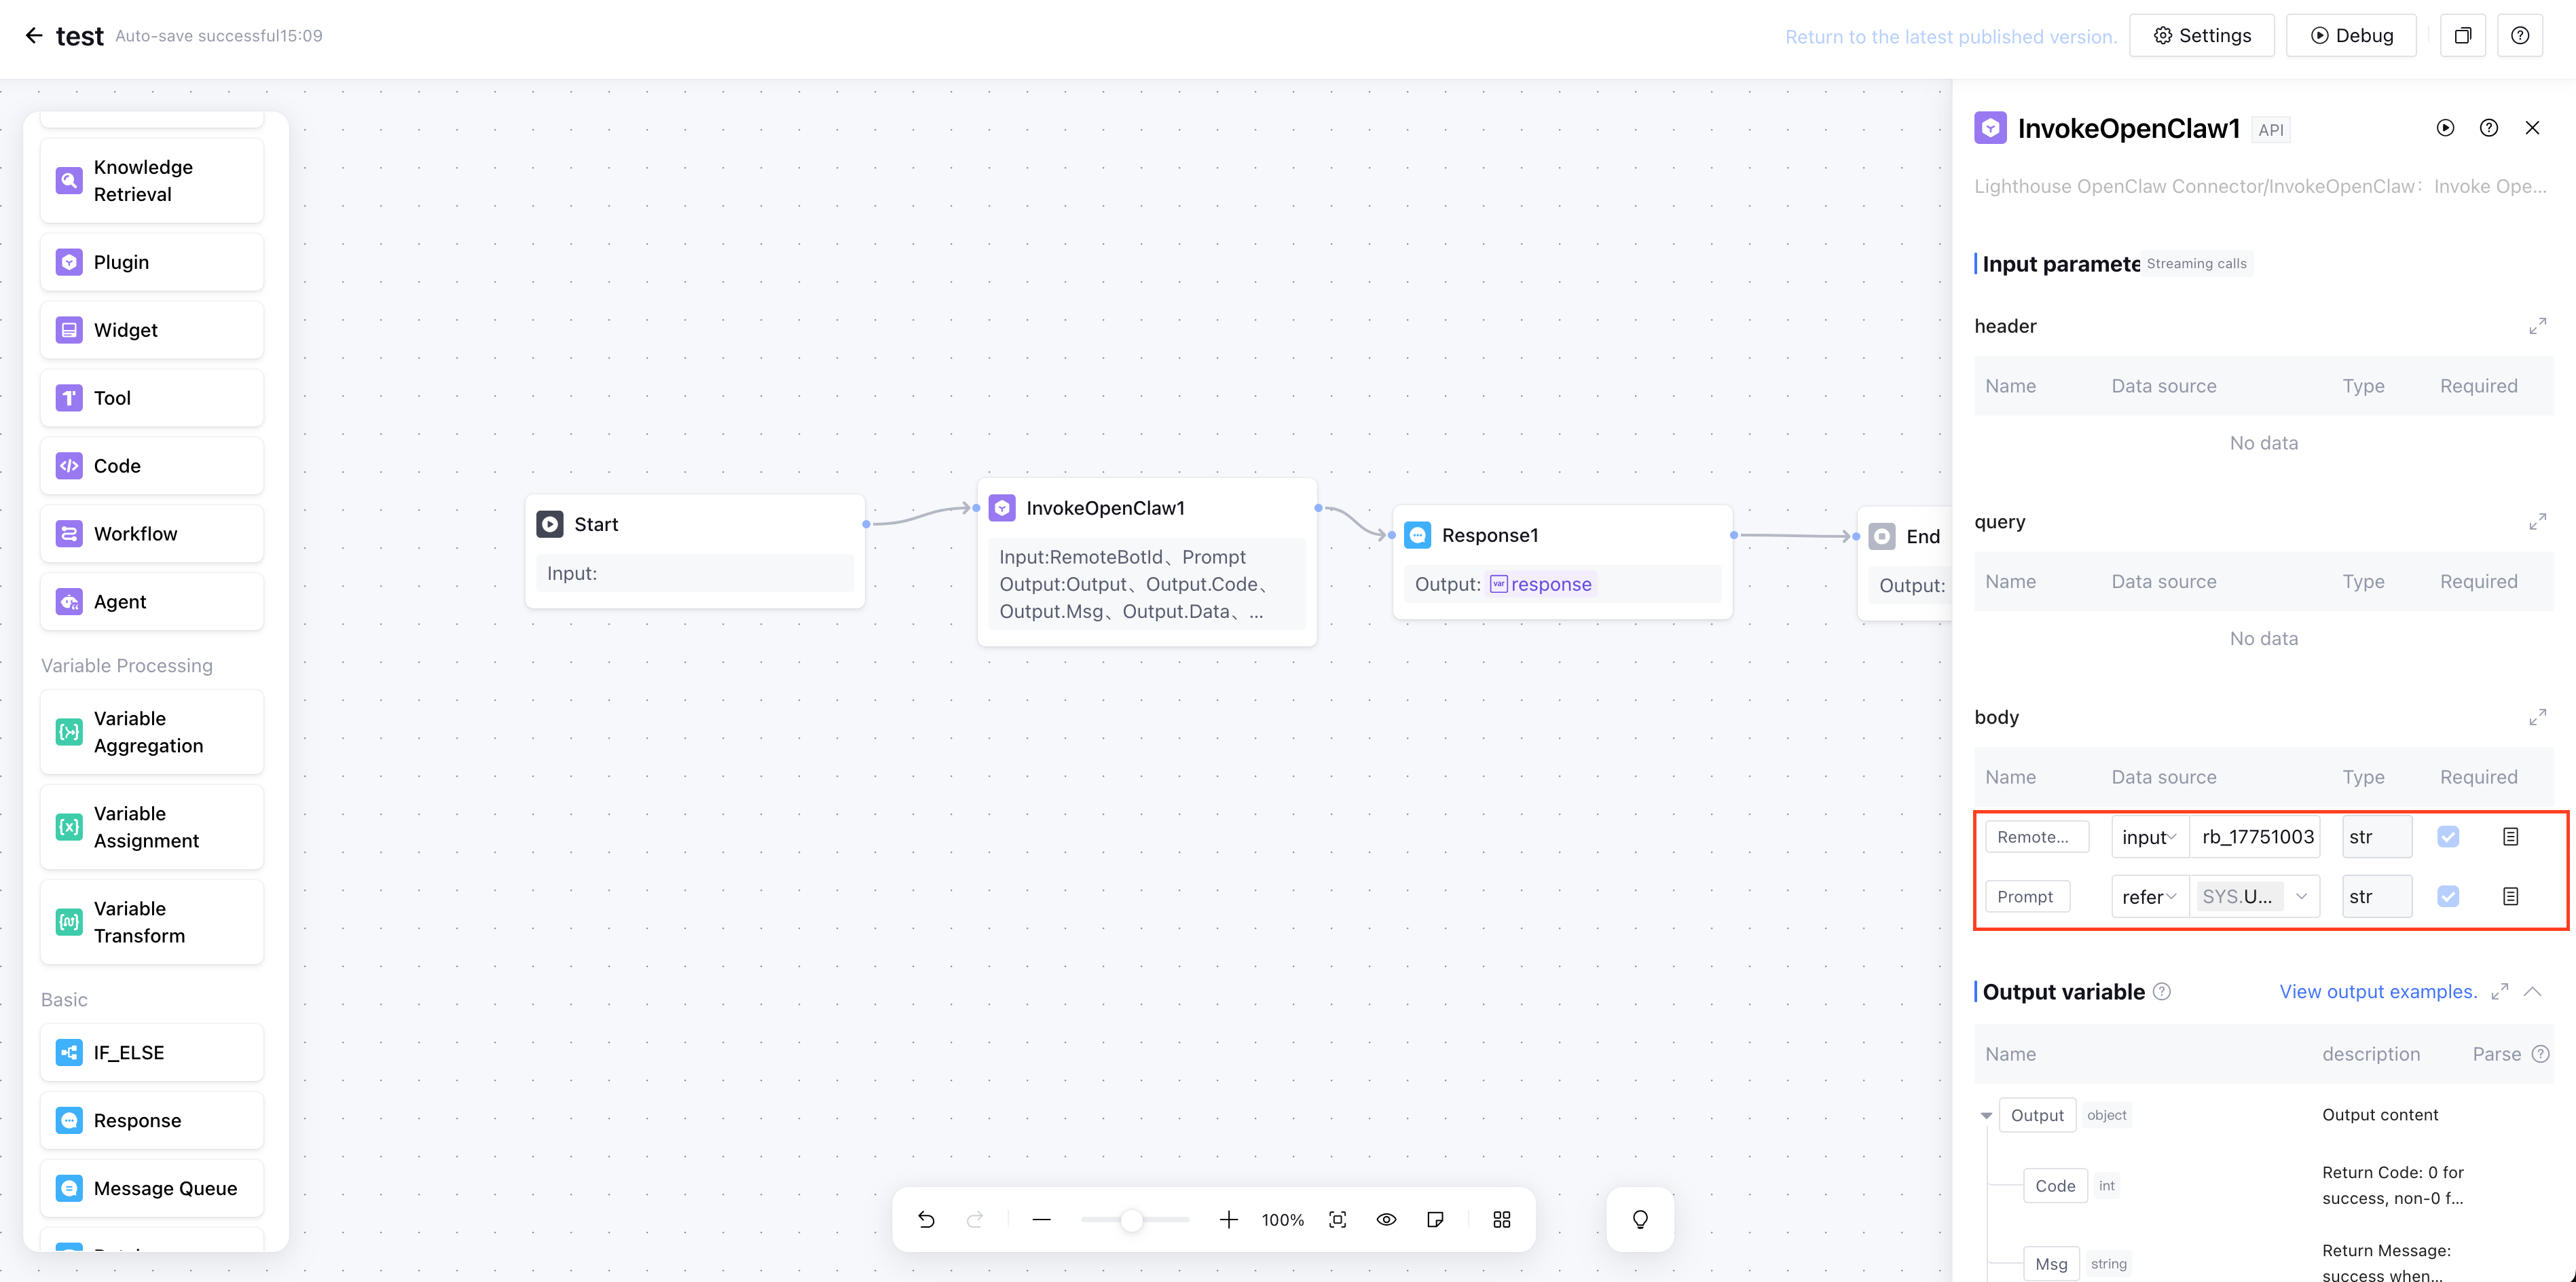Click the fit-to-screen icon in toolbar
This screenshot has height=1282, width=2576.
(1337, 1219)
